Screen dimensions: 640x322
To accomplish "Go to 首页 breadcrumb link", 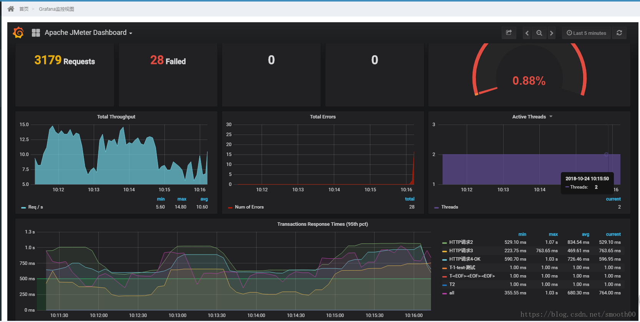I will pyautogui.click(x=24, y=9).
